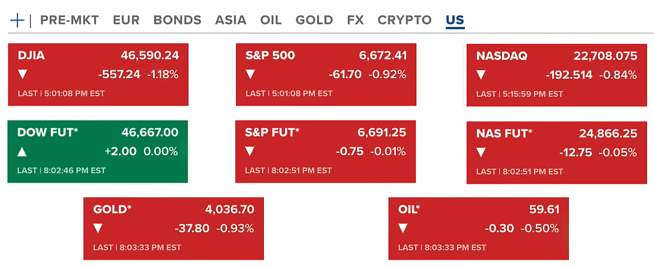This screenshot has height=267, width=654.
Task: Click the NAS FUT down arrow indicator
Action: click(x=481, y=152)
